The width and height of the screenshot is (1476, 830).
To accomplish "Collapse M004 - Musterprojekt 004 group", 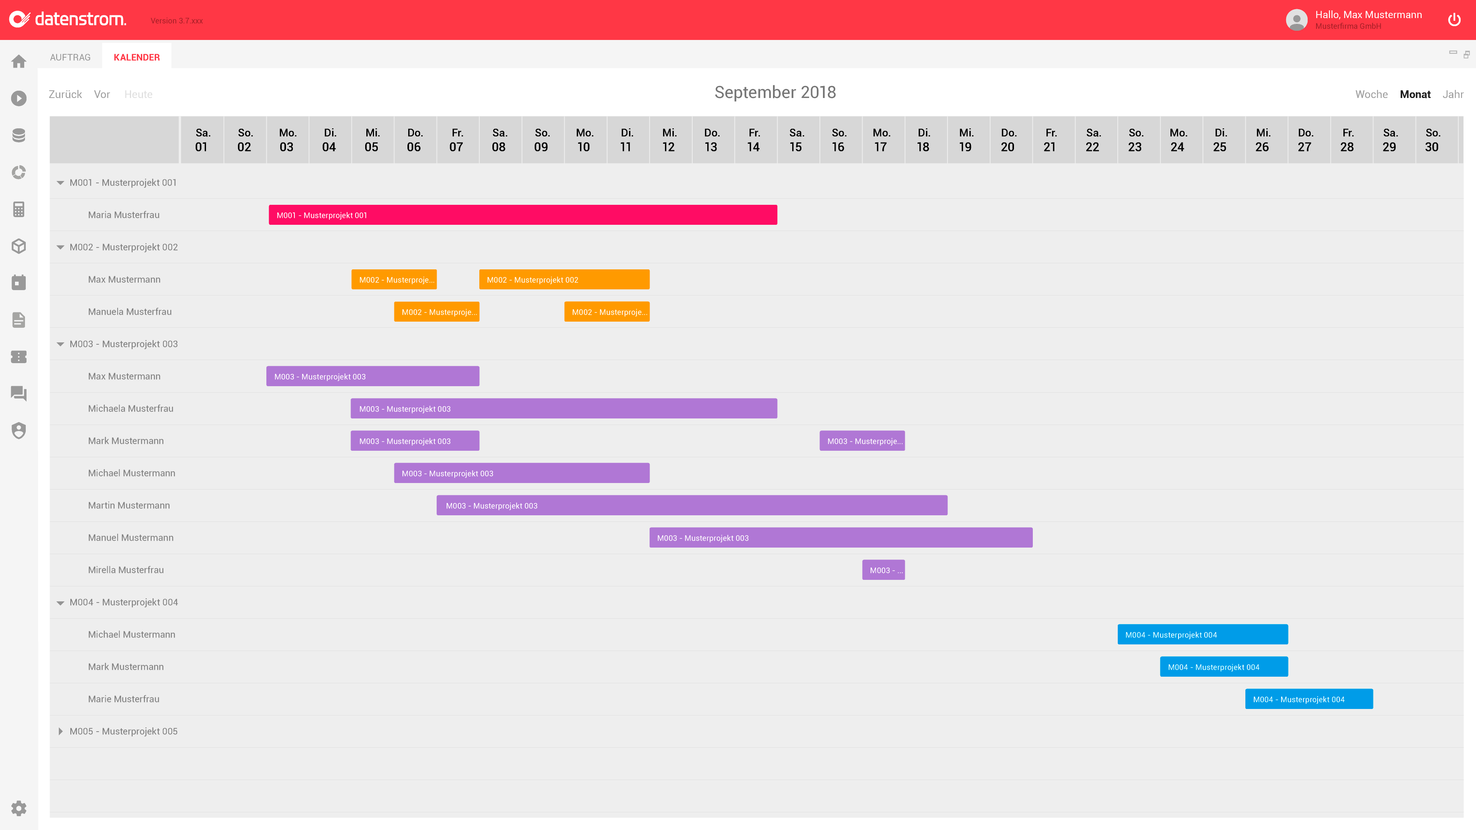I will [x=60, y=603].
